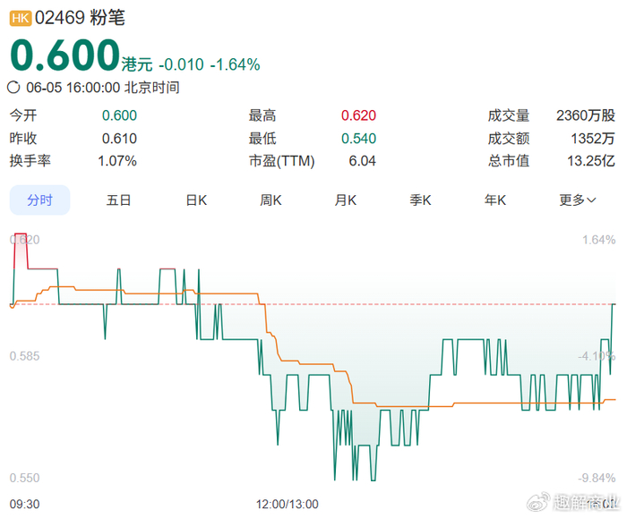Click the 最高 label
Viewport: 627px width, 518px height.
[x=262, y=115]
